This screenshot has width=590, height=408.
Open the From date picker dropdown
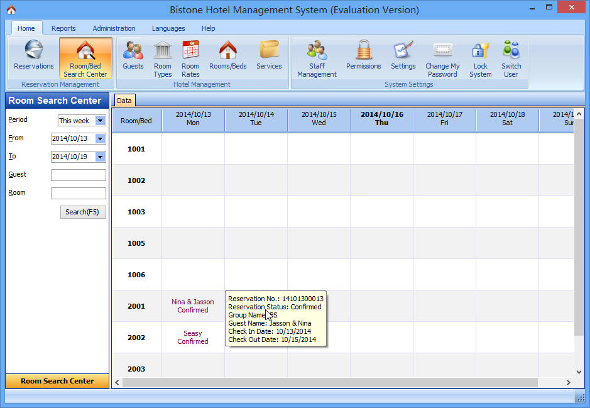click(100, 138)
